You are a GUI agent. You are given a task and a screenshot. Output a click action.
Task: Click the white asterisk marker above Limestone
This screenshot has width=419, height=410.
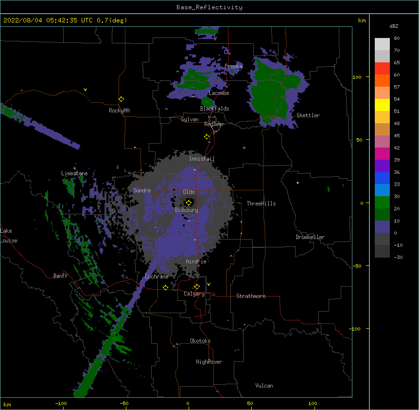pos(74,168)
